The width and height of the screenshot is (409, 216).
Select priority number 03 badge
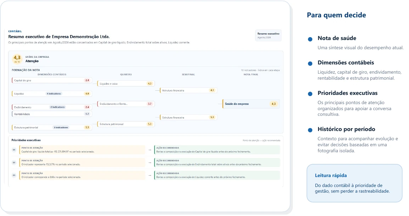pos(14,175)
